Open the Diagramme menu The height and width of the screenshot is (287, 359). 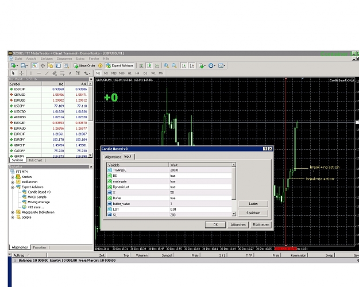point(64,59)
